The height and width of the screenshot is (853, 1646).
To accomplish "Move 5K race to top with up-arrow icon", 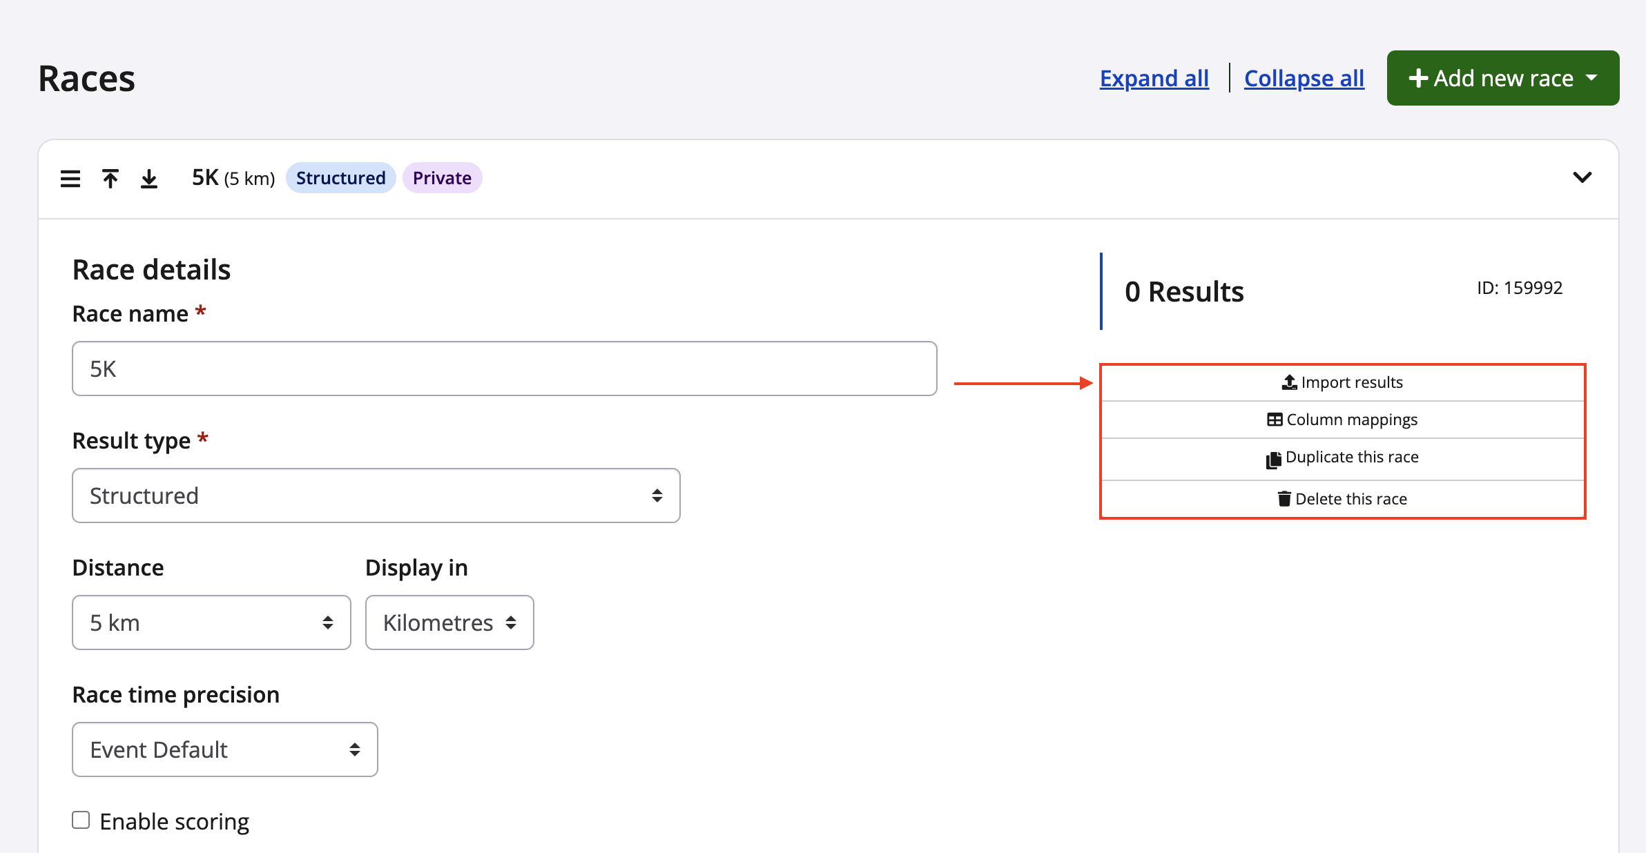I will 110,179.
